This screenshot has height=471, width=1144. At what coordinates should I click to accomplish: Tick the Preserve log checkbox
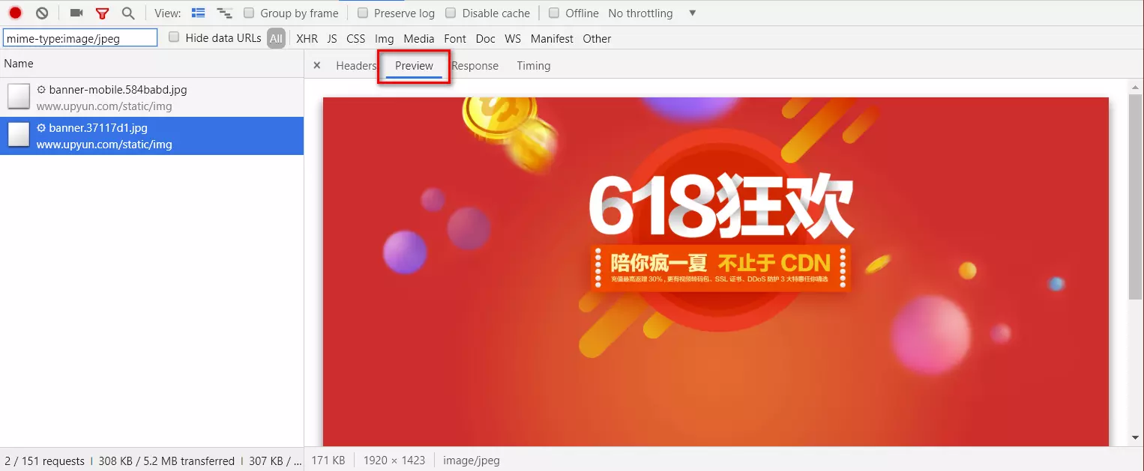[363, 13]
